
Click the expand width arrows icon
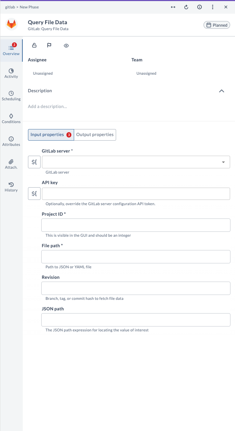point(173,7)
